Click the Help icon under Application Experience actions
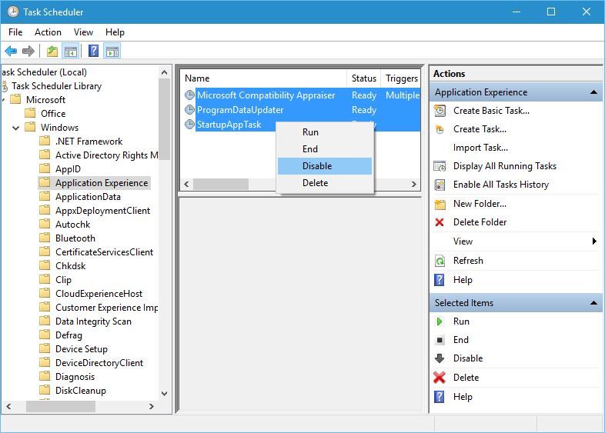Viewport: 605px width, 433px height. point(440,280)
